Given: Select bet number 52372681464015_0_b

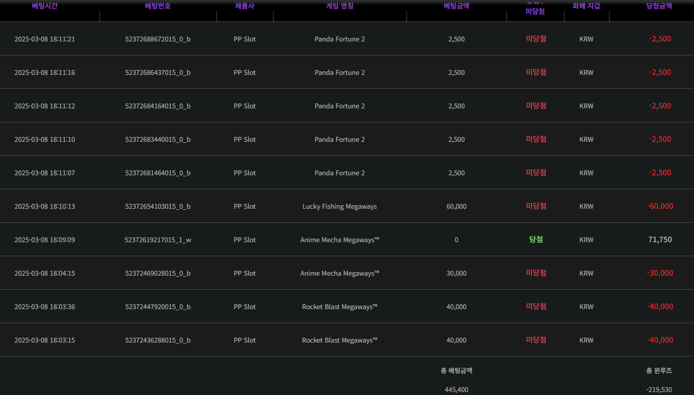Looking at the screenshot, I should click(158, 173).
